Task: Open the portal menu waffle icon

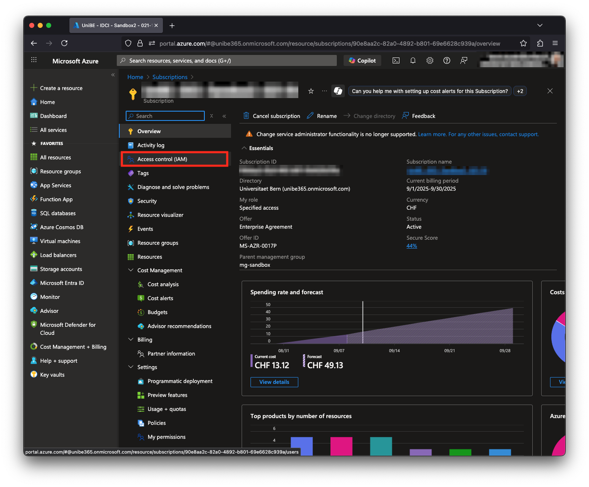Action: pyautogui.click(x=34, y=60)
